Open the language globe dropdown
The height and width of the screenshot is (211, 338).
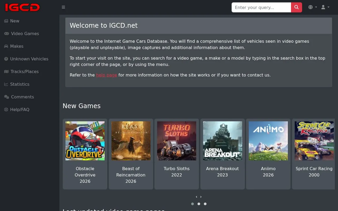[313, 7]
